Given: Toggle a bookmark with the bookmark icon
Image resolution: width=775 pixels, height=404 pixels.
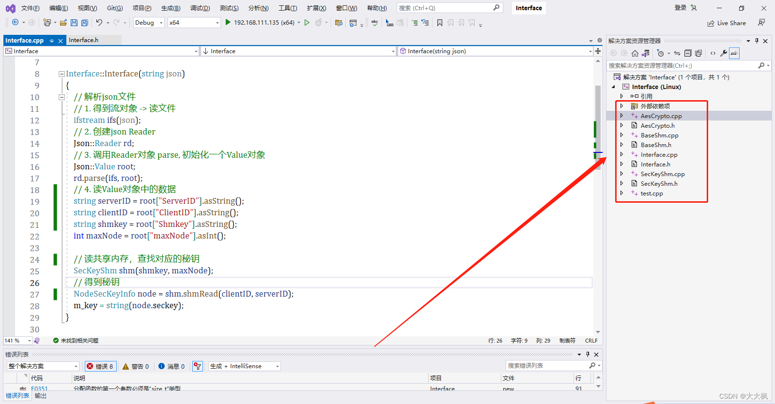Looking at the screenshot, I should click(440, 22).
